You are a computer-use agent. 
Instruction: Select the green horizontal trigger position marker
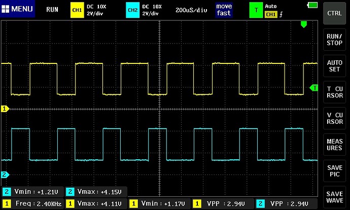(x=303, y=24)
